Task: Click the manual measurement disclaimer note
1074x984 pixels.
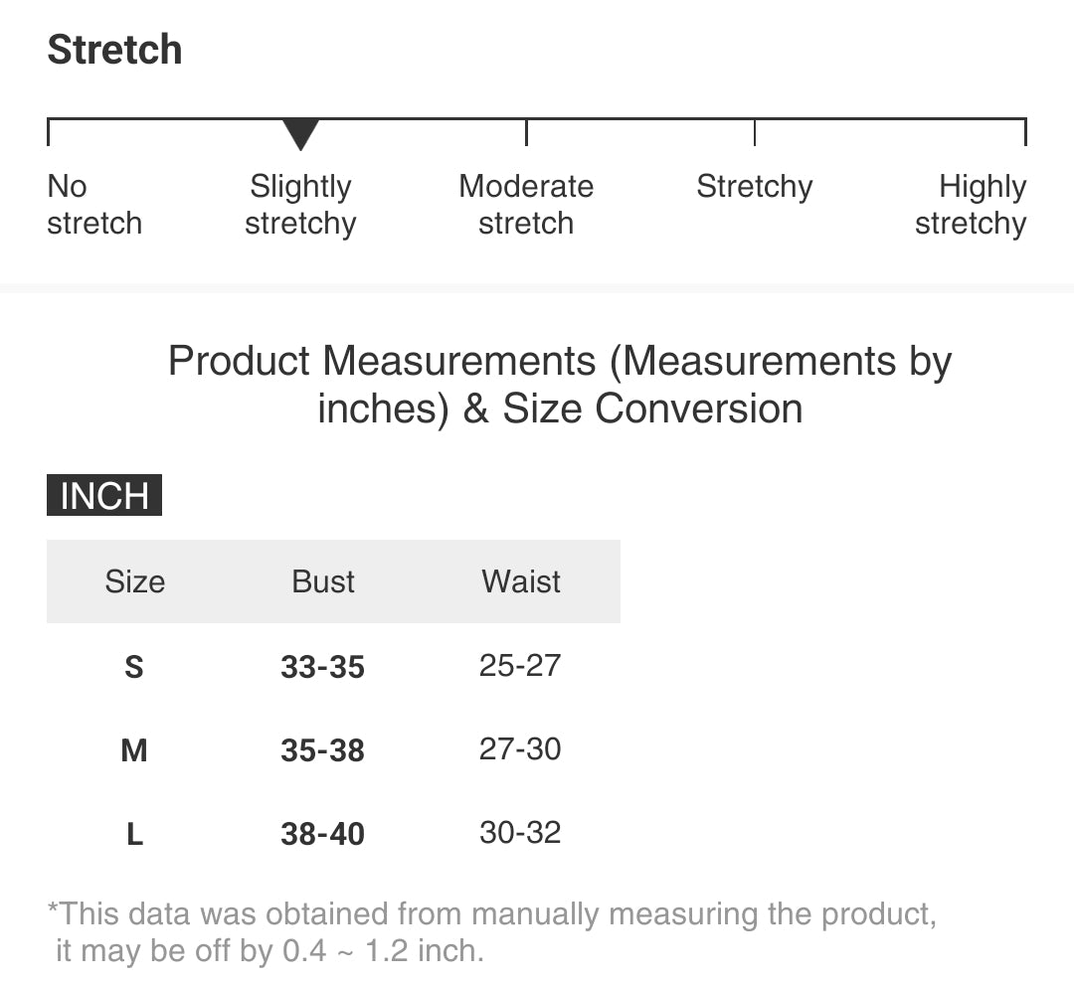Action: [x=492, y=932]
